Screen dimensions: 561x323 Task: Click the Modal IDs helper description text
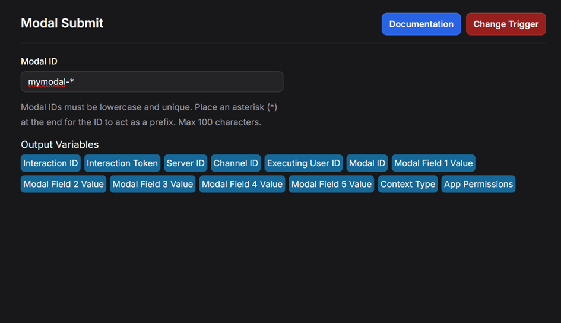point(149,115)
